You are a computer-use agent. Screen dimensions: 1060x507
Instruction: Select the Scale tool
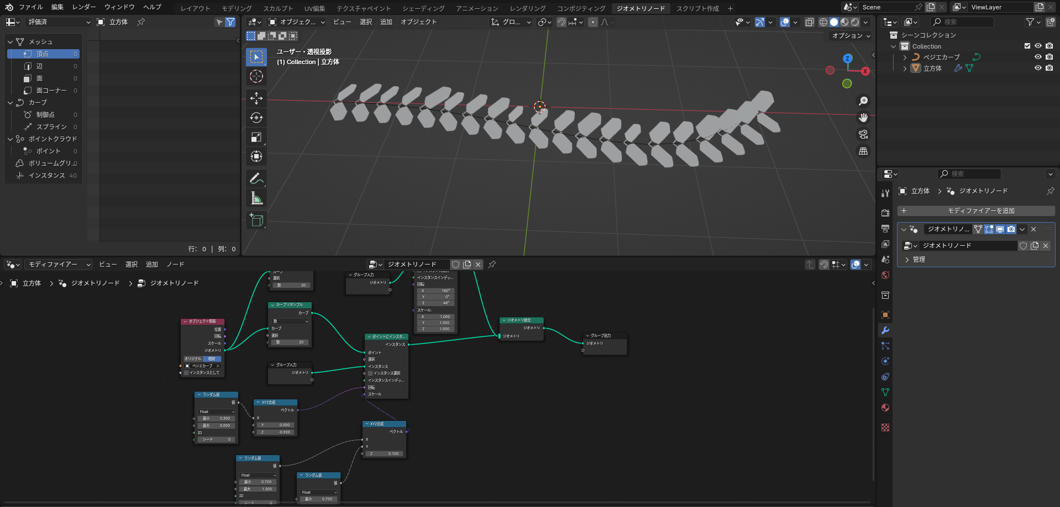256,137
